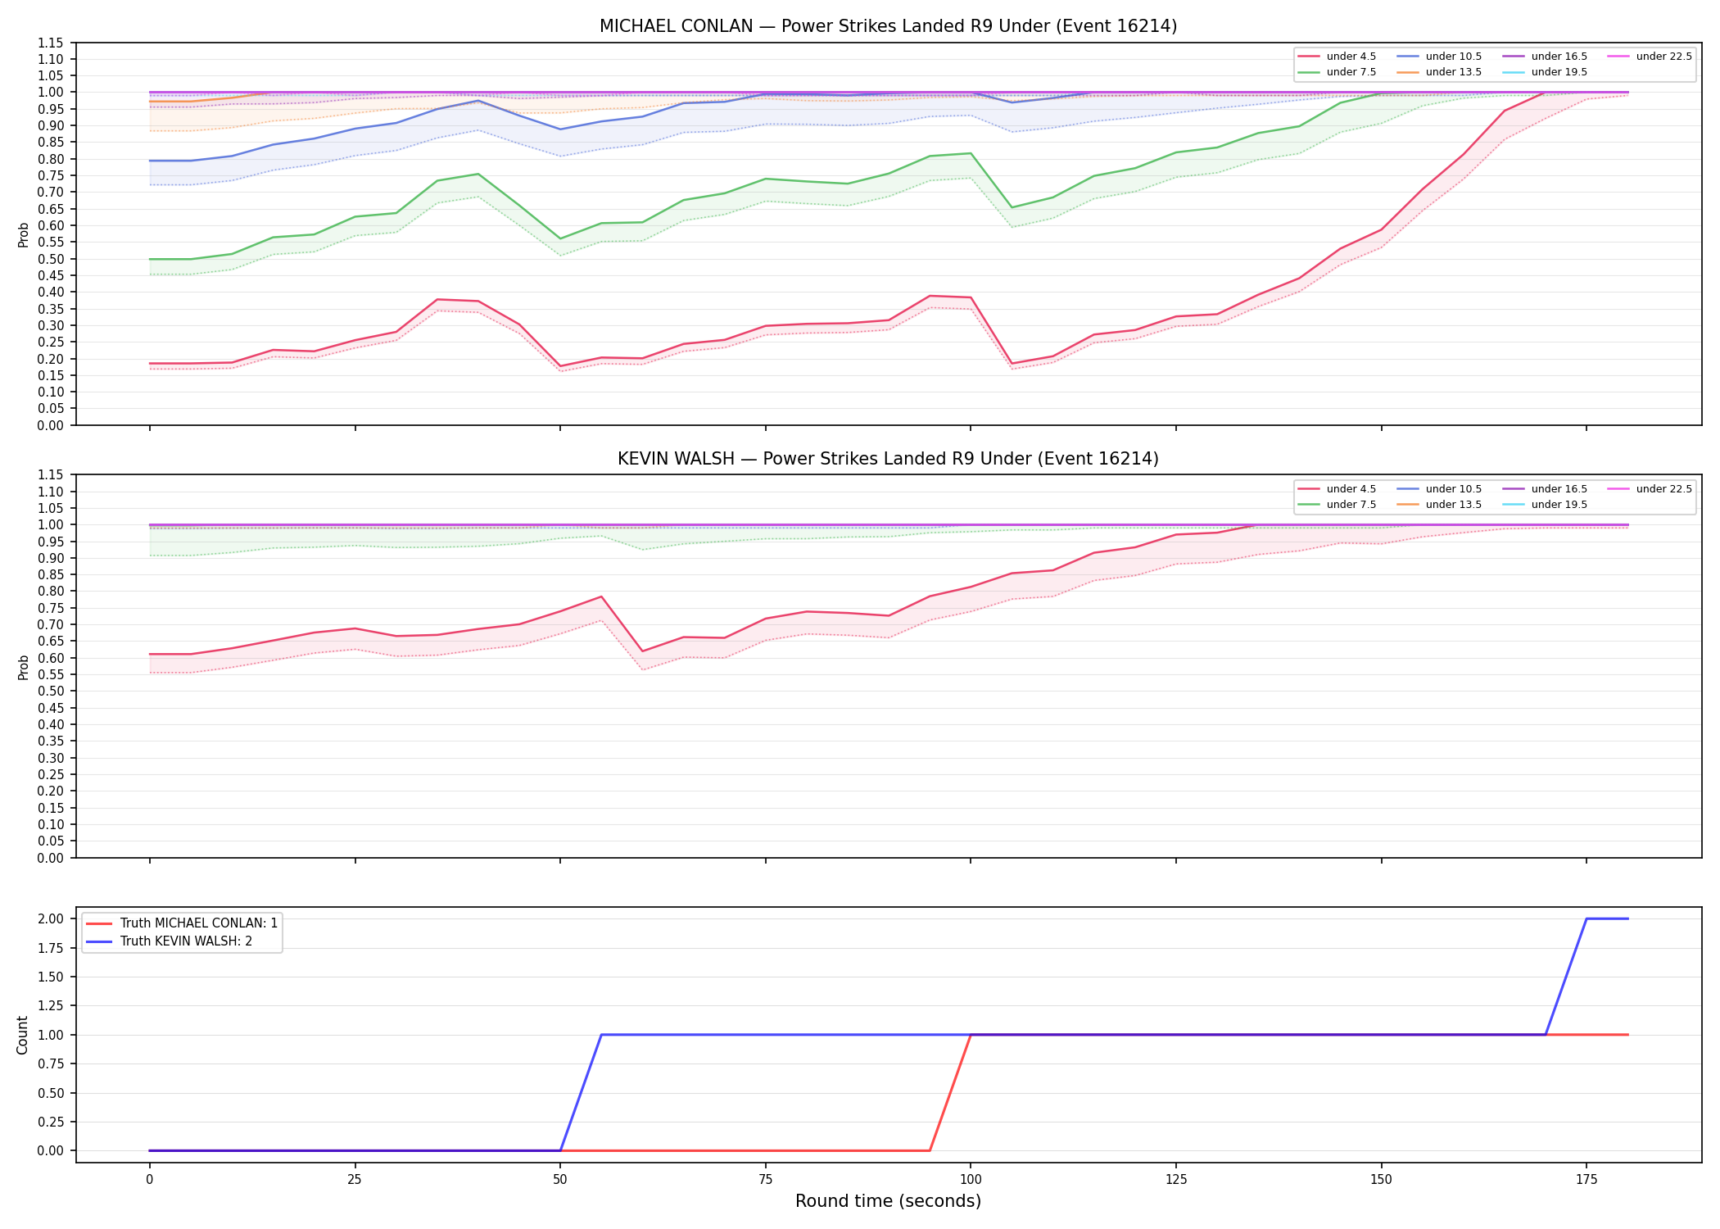Click the x-axis tick label "175"
The width and height of the screenshot is (1720, 1229).
click(1586, 1180)
